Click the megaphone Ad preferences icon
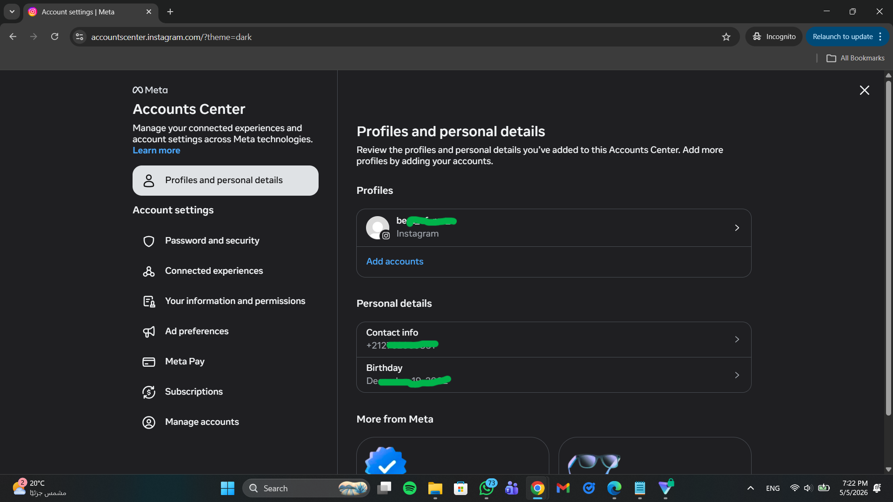The width and height of the screenshot is (893, 502). (149, 332)
